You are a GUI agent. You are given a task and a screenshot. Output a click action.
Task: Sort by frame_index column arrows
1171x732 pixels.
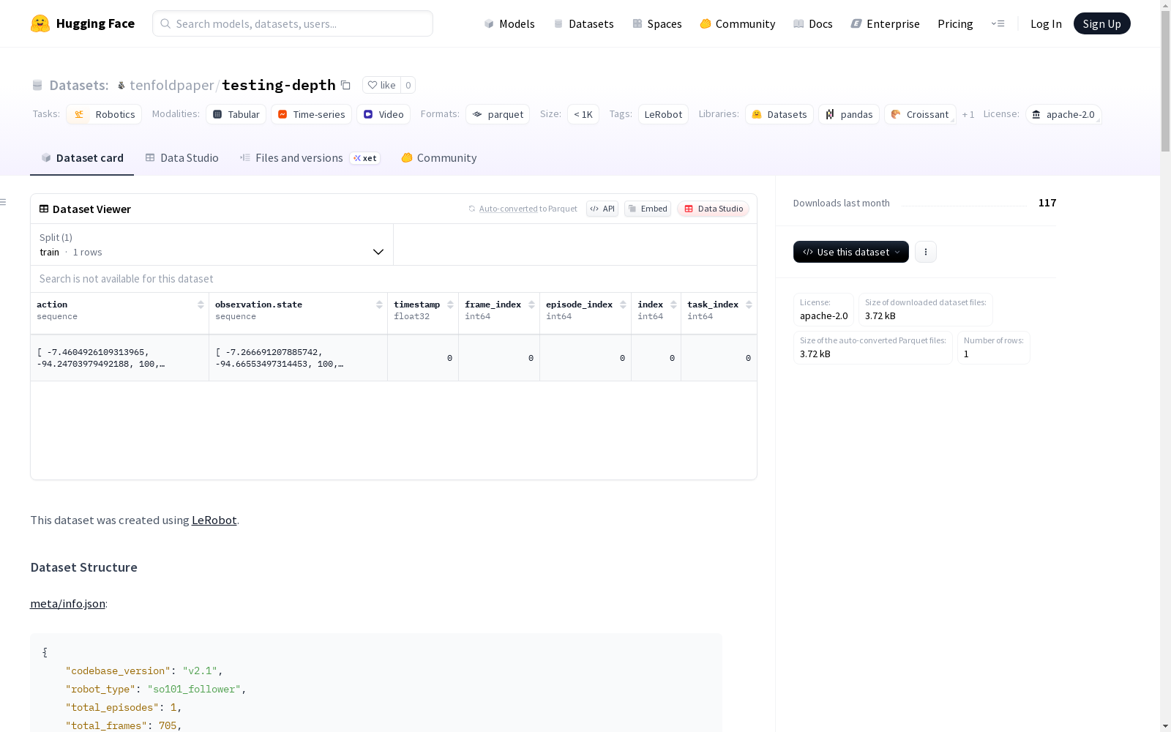pos(531,305)
